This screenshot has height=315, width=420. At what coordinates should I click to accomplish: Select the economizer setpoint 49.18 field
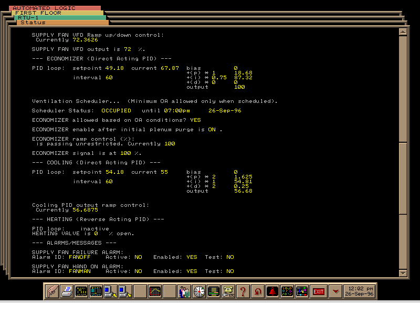pyautogui.click(x=114, y=68)
